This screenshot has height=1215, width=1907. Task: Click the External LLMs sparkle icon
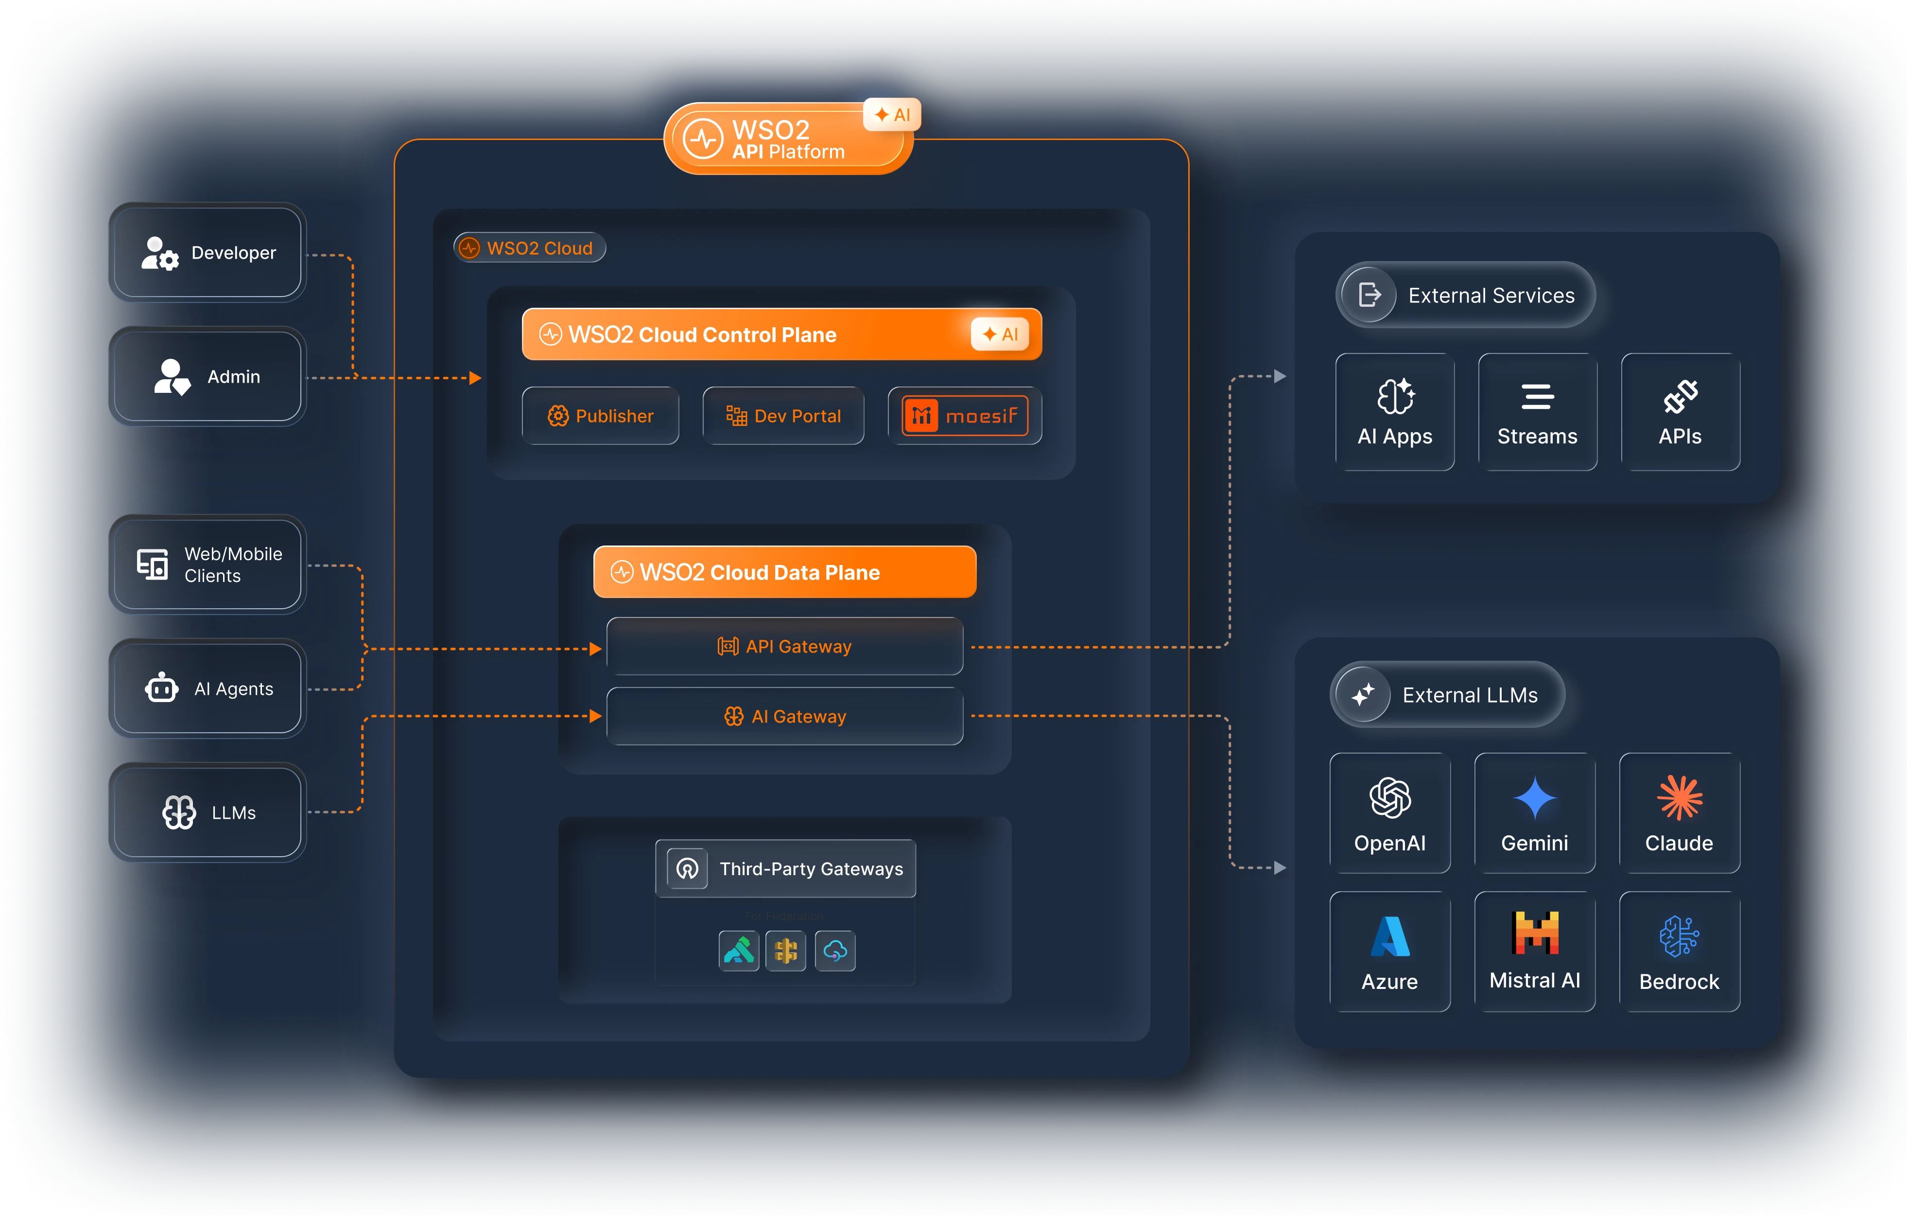(x=1363, y=695)
